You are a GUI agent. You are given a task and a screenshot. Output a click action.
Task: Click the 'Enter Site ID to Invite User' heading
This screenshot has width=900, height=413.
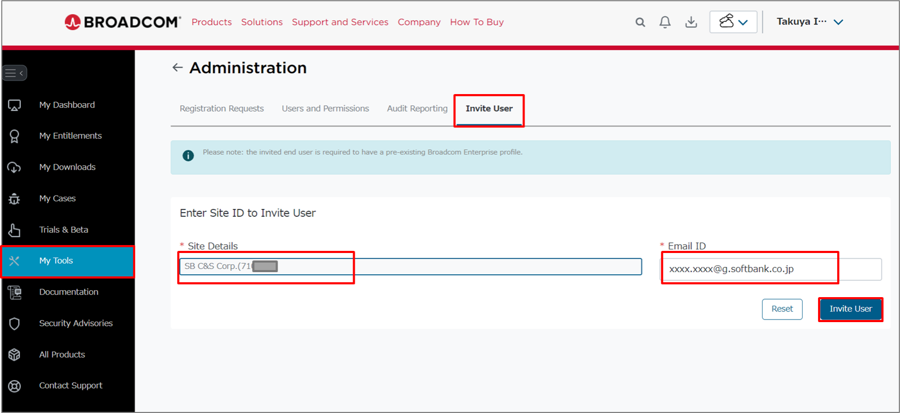[248, 213]
